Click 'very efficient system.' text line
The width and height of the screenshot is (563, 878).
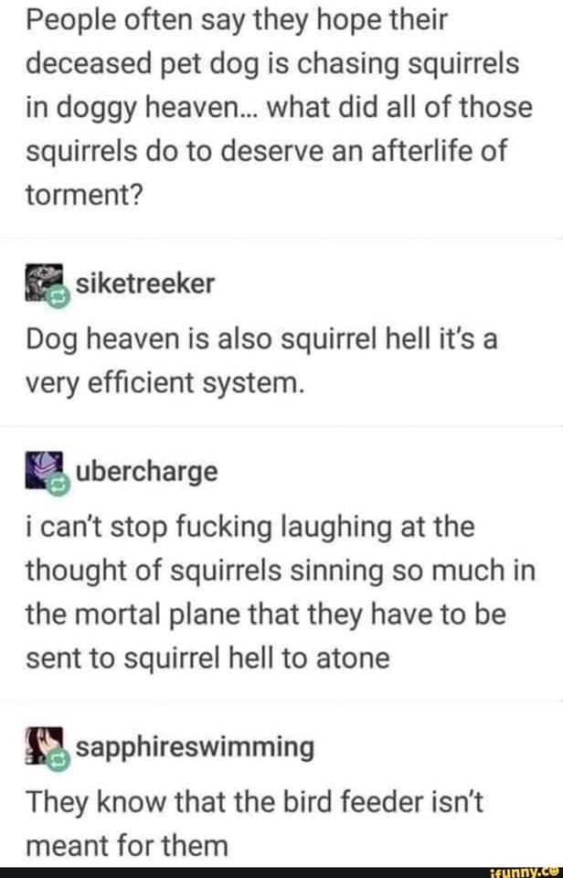pyautogui.click(x=165, y=383)
